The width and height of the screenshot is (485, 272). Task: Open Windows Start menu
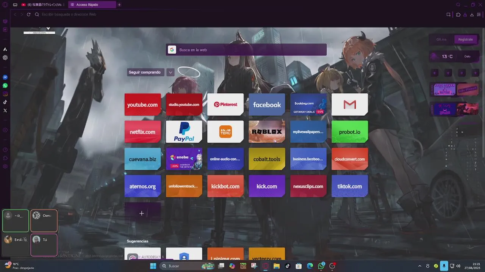pos(153,266)
